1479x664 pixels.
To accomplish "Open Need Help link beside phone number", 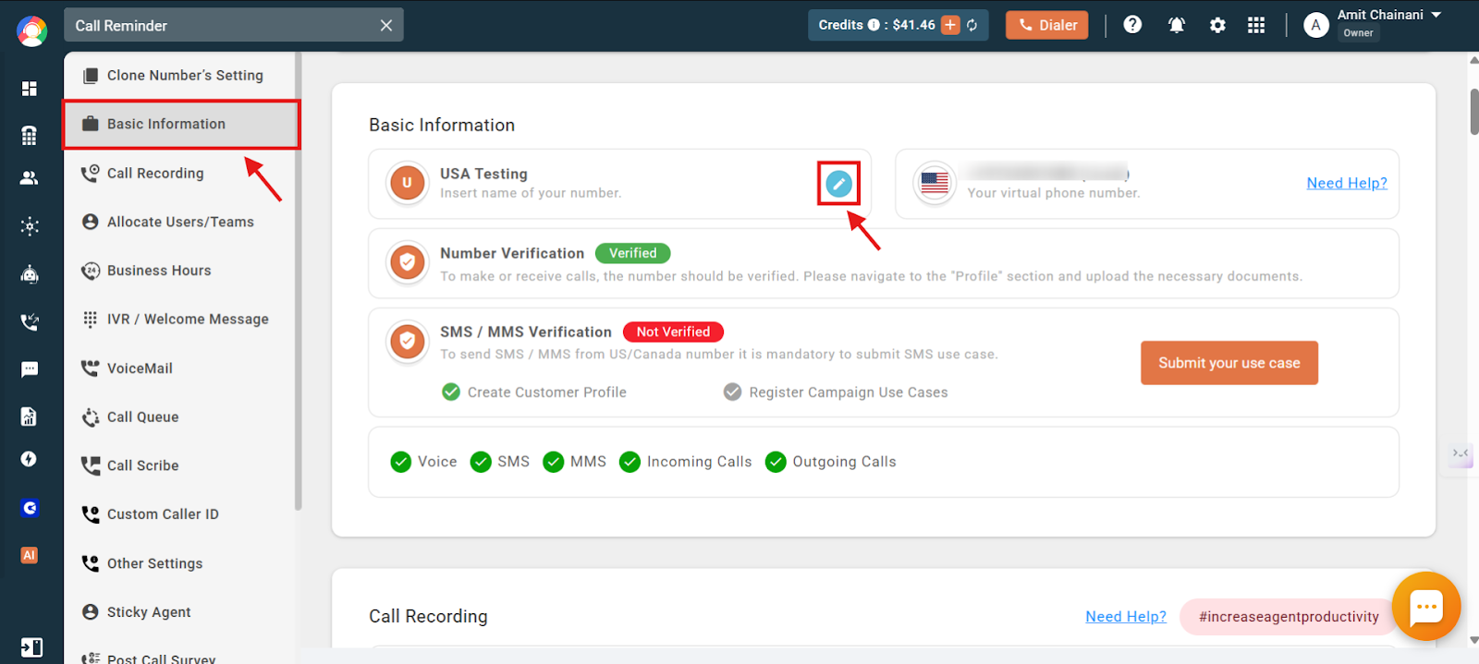I will coord(1346,183).
